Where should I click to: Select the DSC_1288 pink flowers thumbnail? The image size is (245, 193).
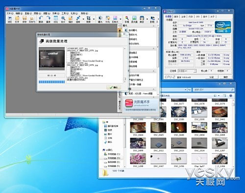click(138, 159)
